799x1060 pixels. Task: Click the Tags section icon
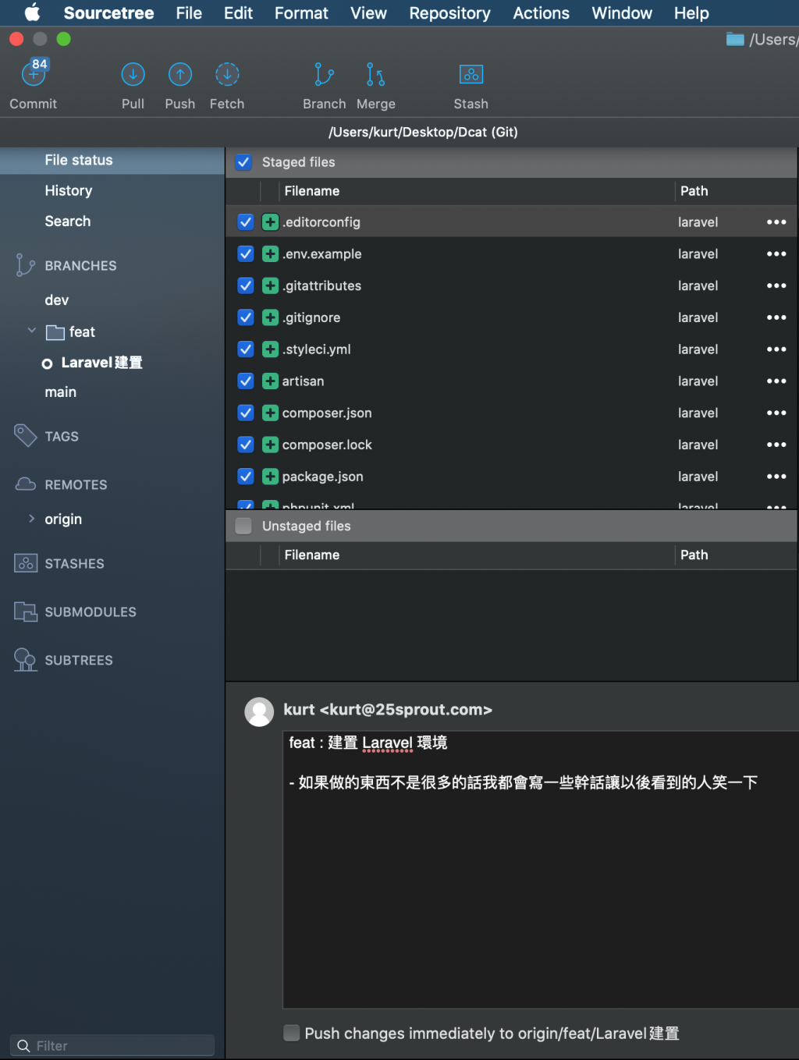tap(26, 435)
